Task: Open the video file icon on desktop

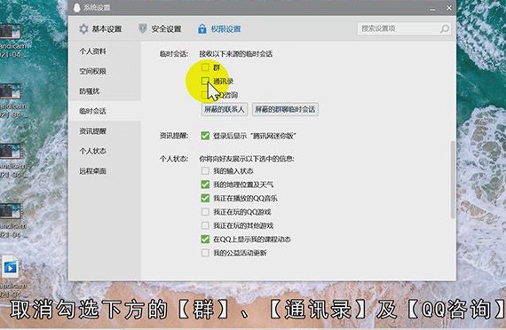Action: pos(11,268)
